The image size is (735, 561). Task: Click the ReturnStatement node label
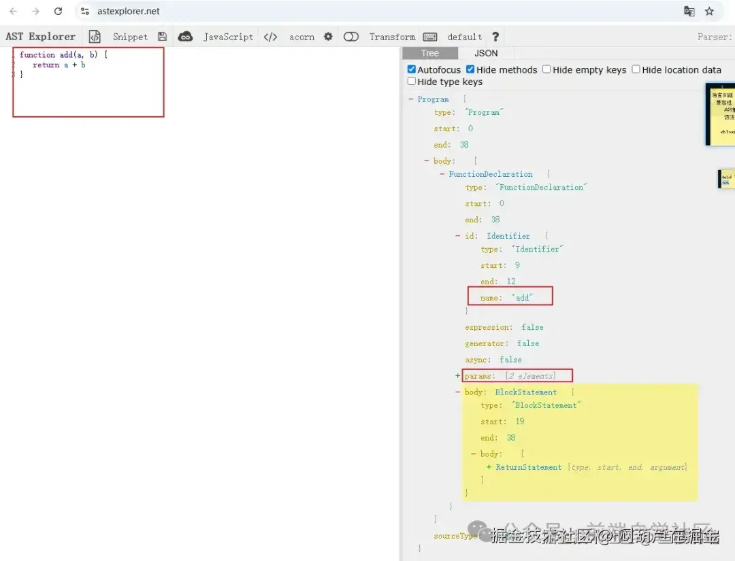click(x=528, y=467)
